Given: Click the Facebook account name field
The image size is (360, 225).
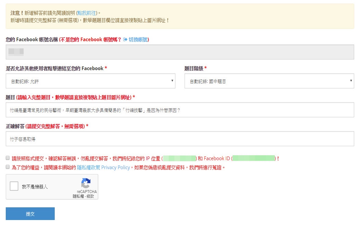Looking at the screenshot, I should (x=180, y=51).
